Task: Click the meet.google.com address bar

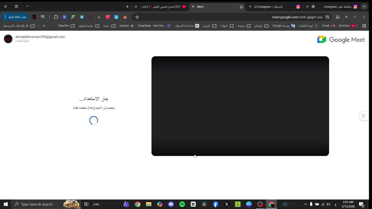Action: [297, 17]
